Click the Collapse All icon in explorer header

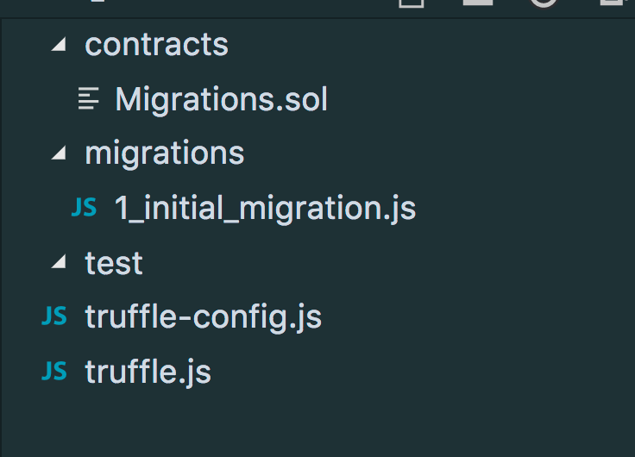click(x=611, y=3)
